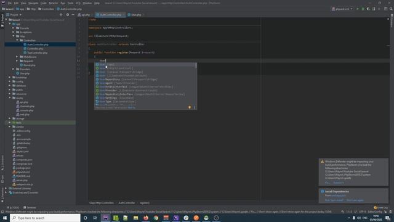Collapse the app folder in the project tree

pos(10,24)
